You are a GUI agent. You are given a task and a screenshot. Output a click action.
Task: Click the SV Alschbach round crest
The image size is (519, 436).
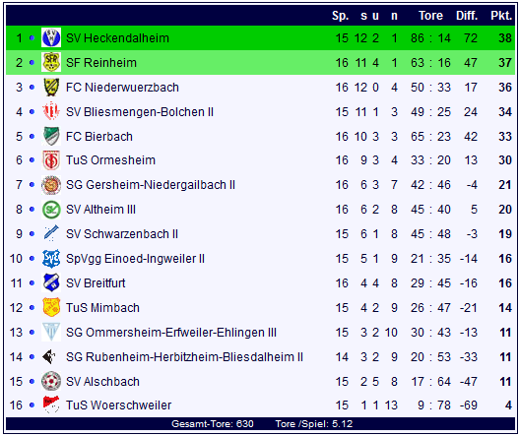coord(51,381)
